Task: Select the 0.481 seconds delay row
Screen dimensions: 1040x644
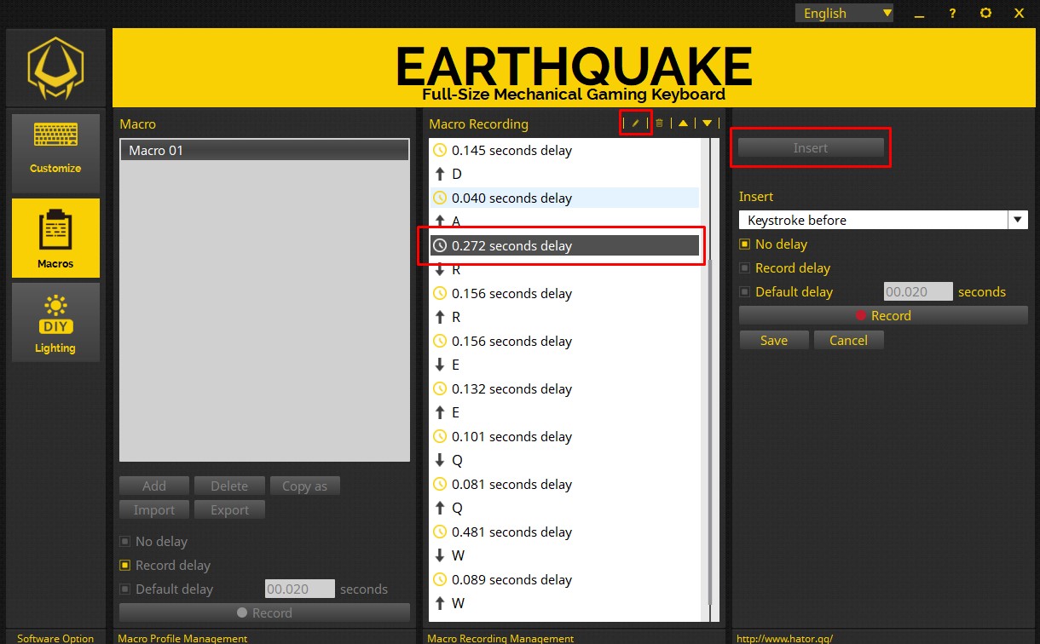Action: 564,532
